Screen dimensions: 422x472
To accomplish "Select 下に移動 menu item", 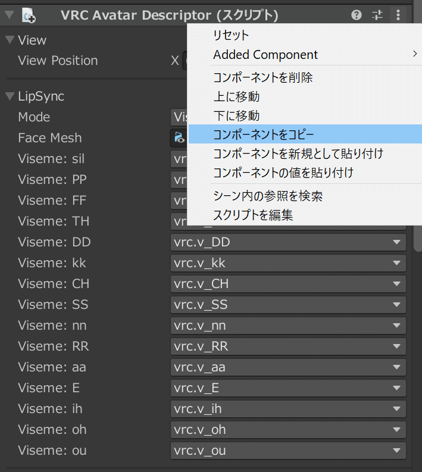I will coord(305,115).
